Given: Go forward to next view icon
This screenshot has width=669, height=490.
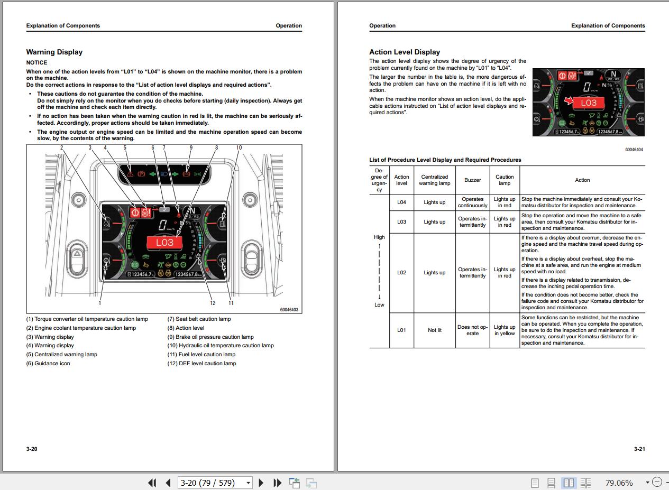Looking at the screenshot, I should coord(311,483).
